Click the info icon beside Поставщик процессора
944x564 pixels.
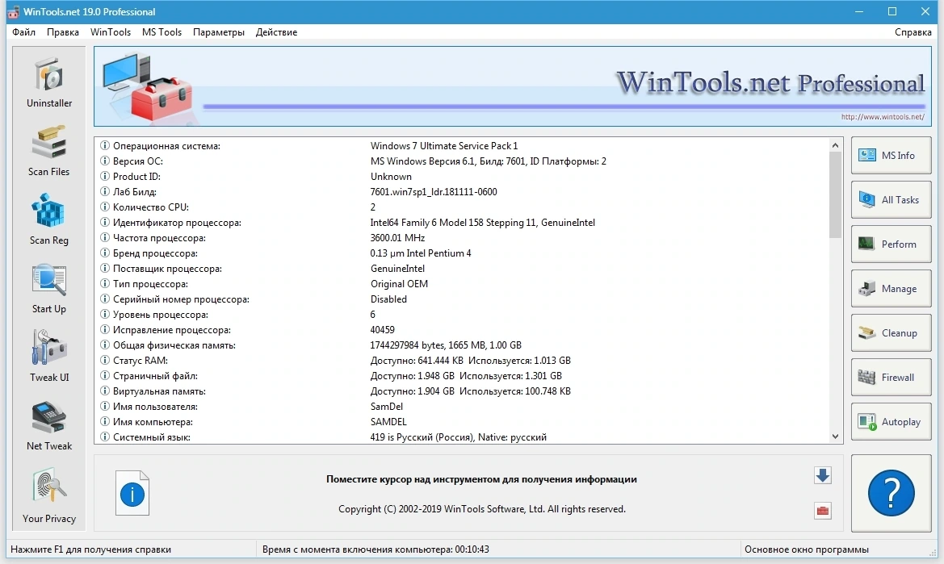[105, 268]
